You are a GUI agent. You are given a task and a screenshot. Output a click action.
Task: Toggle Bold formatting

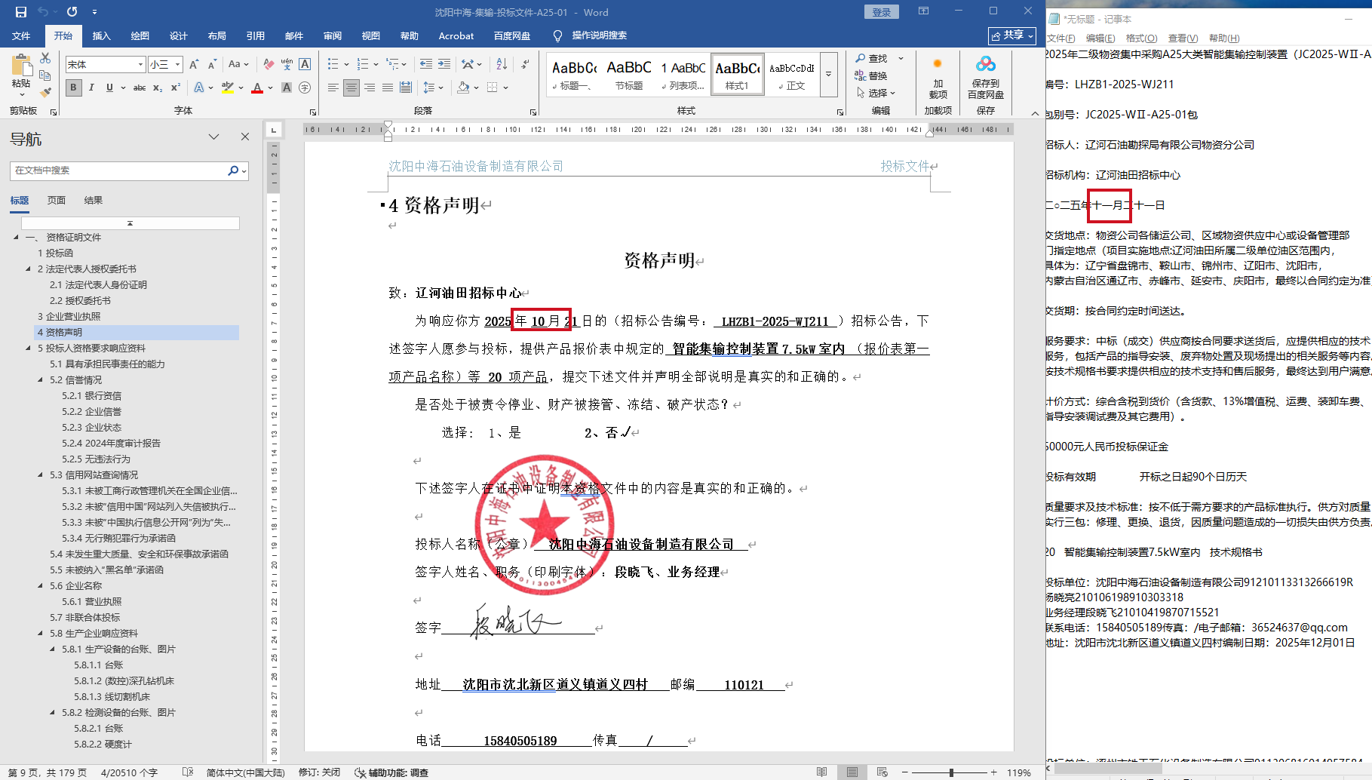coord(73,88)
